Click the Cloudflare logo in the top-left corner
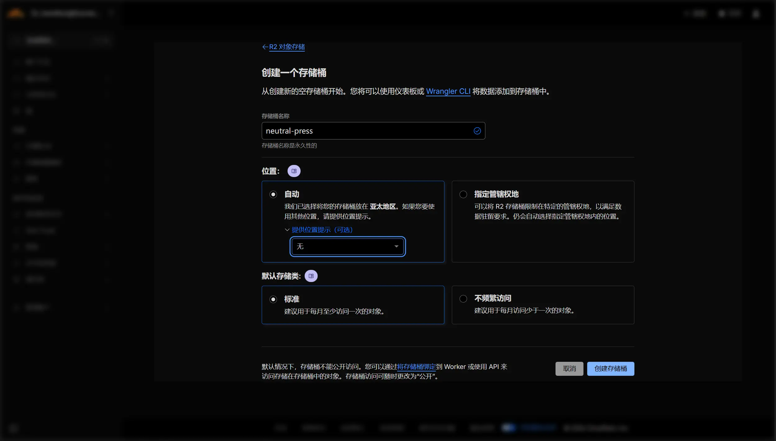 16,13
